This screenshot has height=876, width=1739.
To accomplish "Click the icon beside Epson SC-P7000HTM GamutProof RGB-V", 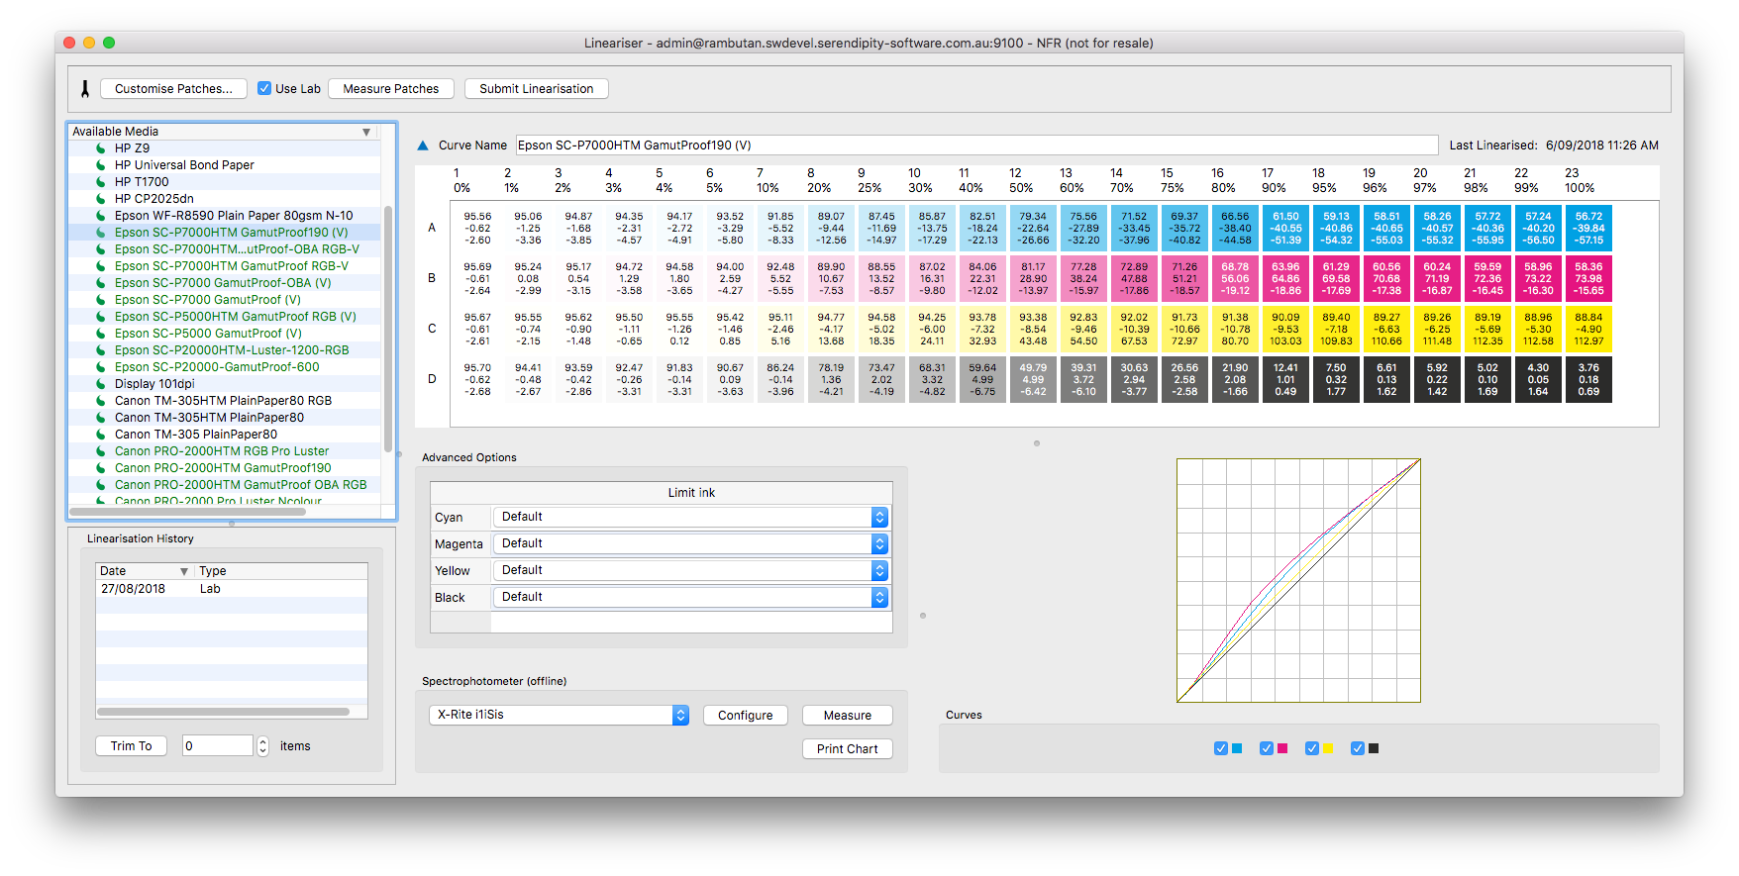I will 101,266.
